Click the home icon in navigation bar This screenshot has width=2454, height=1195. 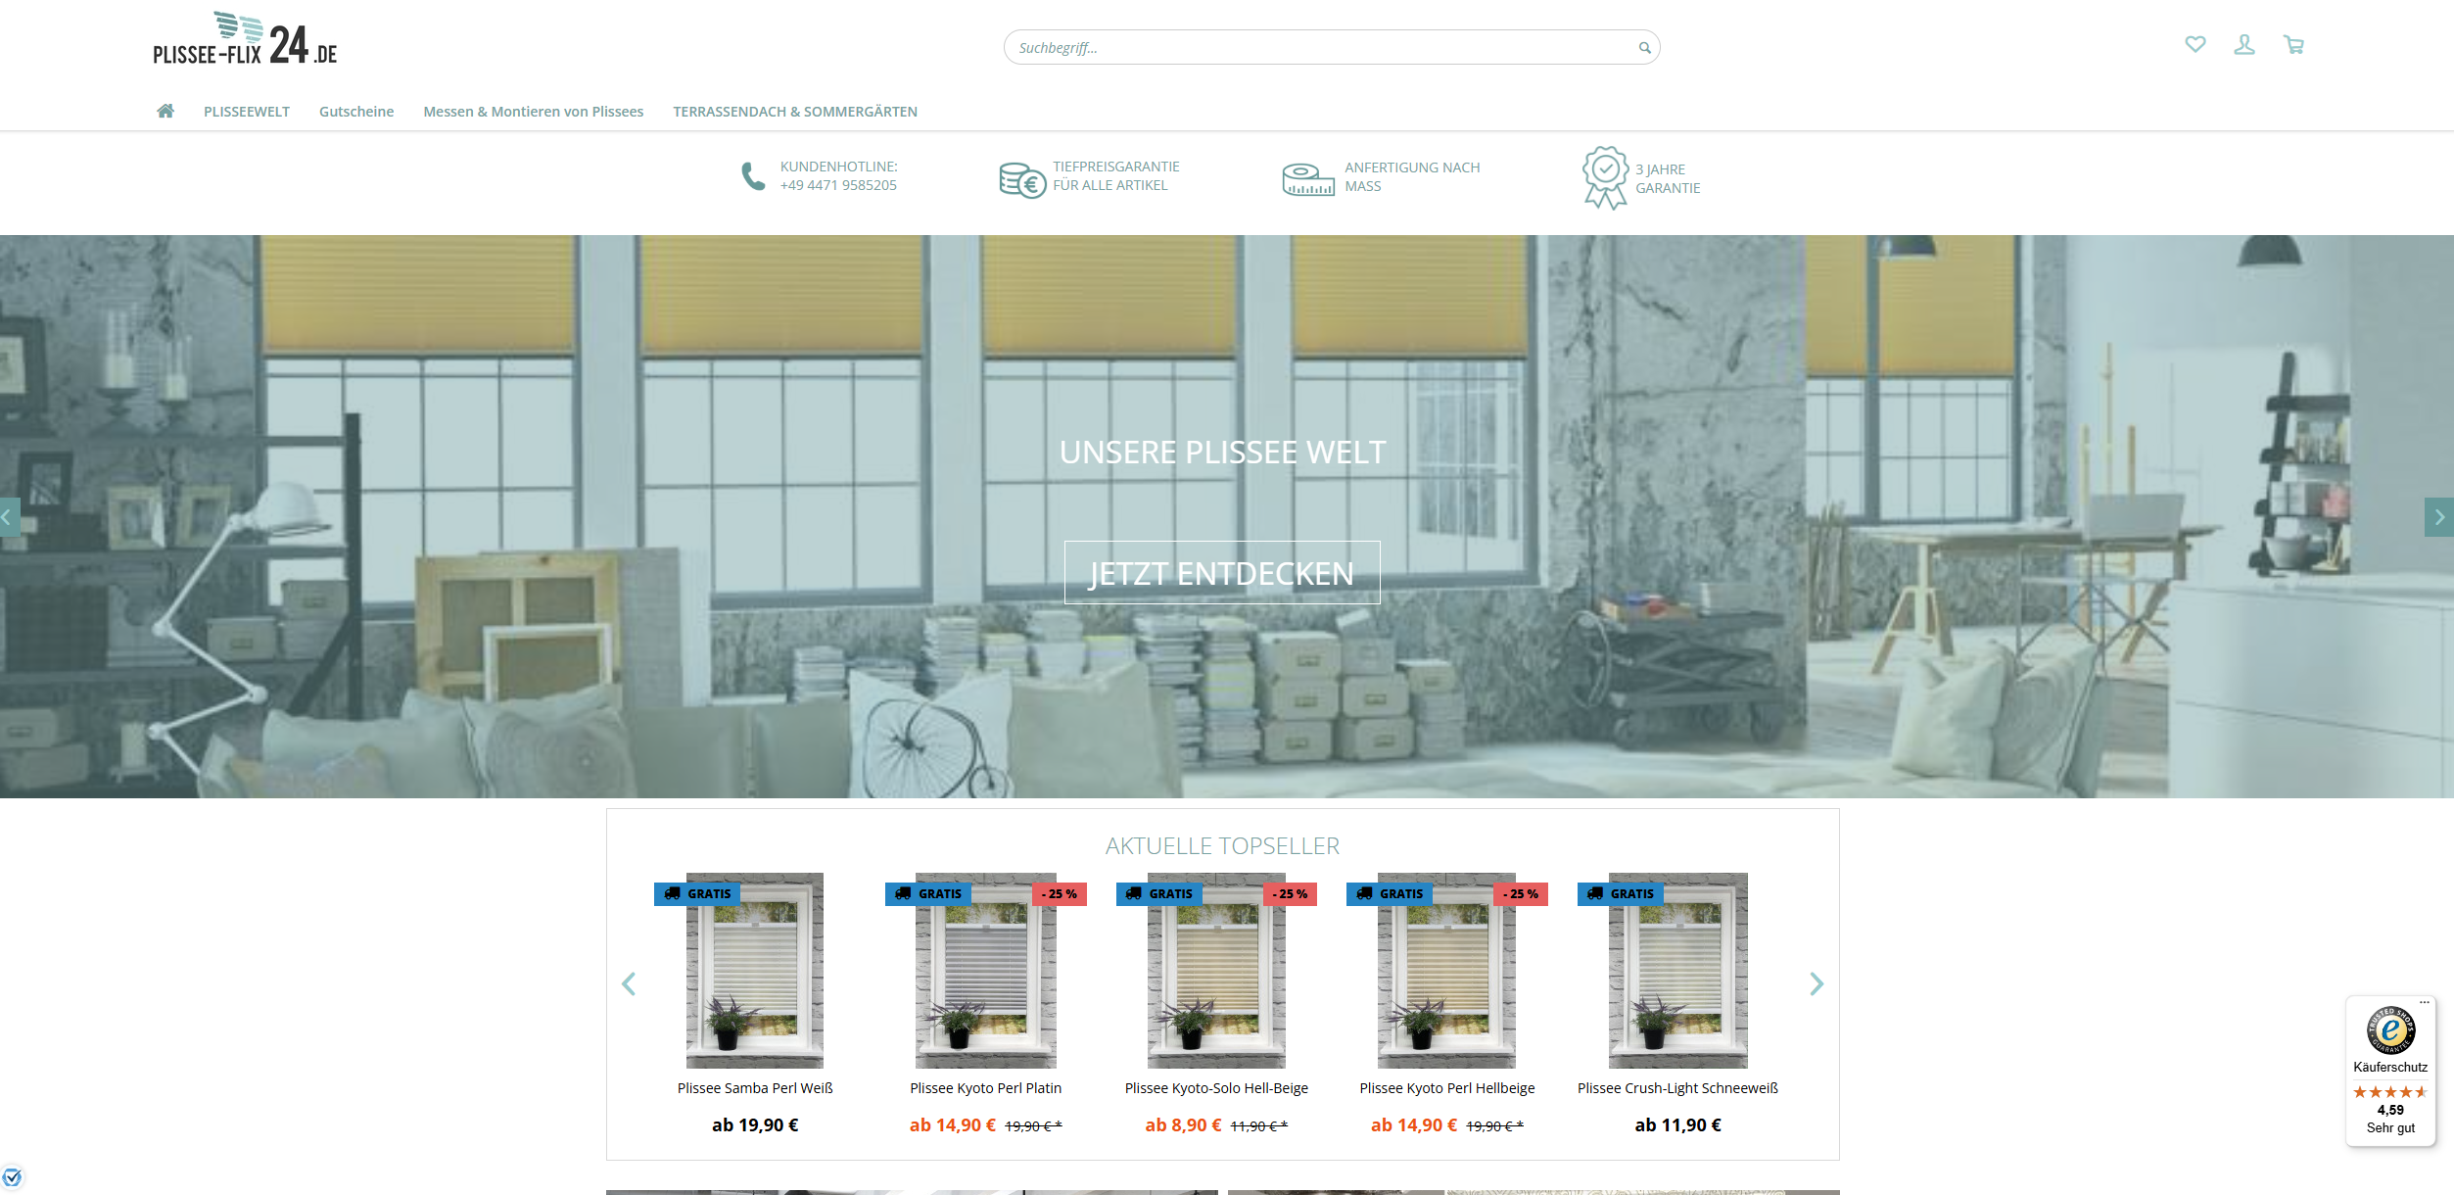coord(165,111)
